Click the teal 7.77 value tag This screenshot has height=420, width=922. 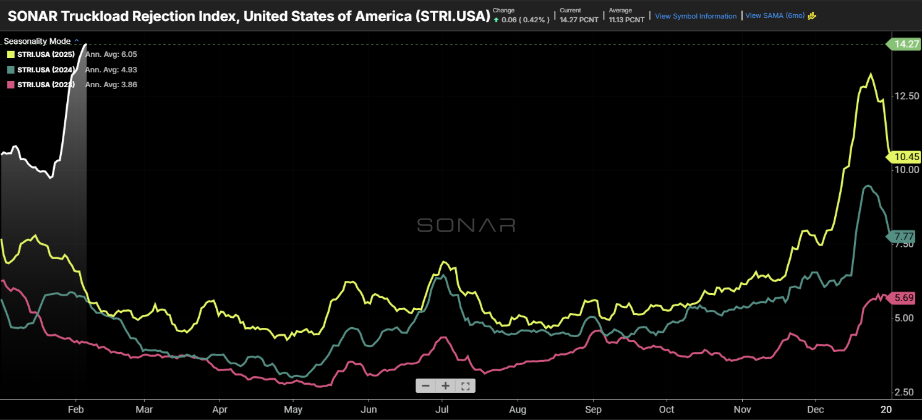903,237
